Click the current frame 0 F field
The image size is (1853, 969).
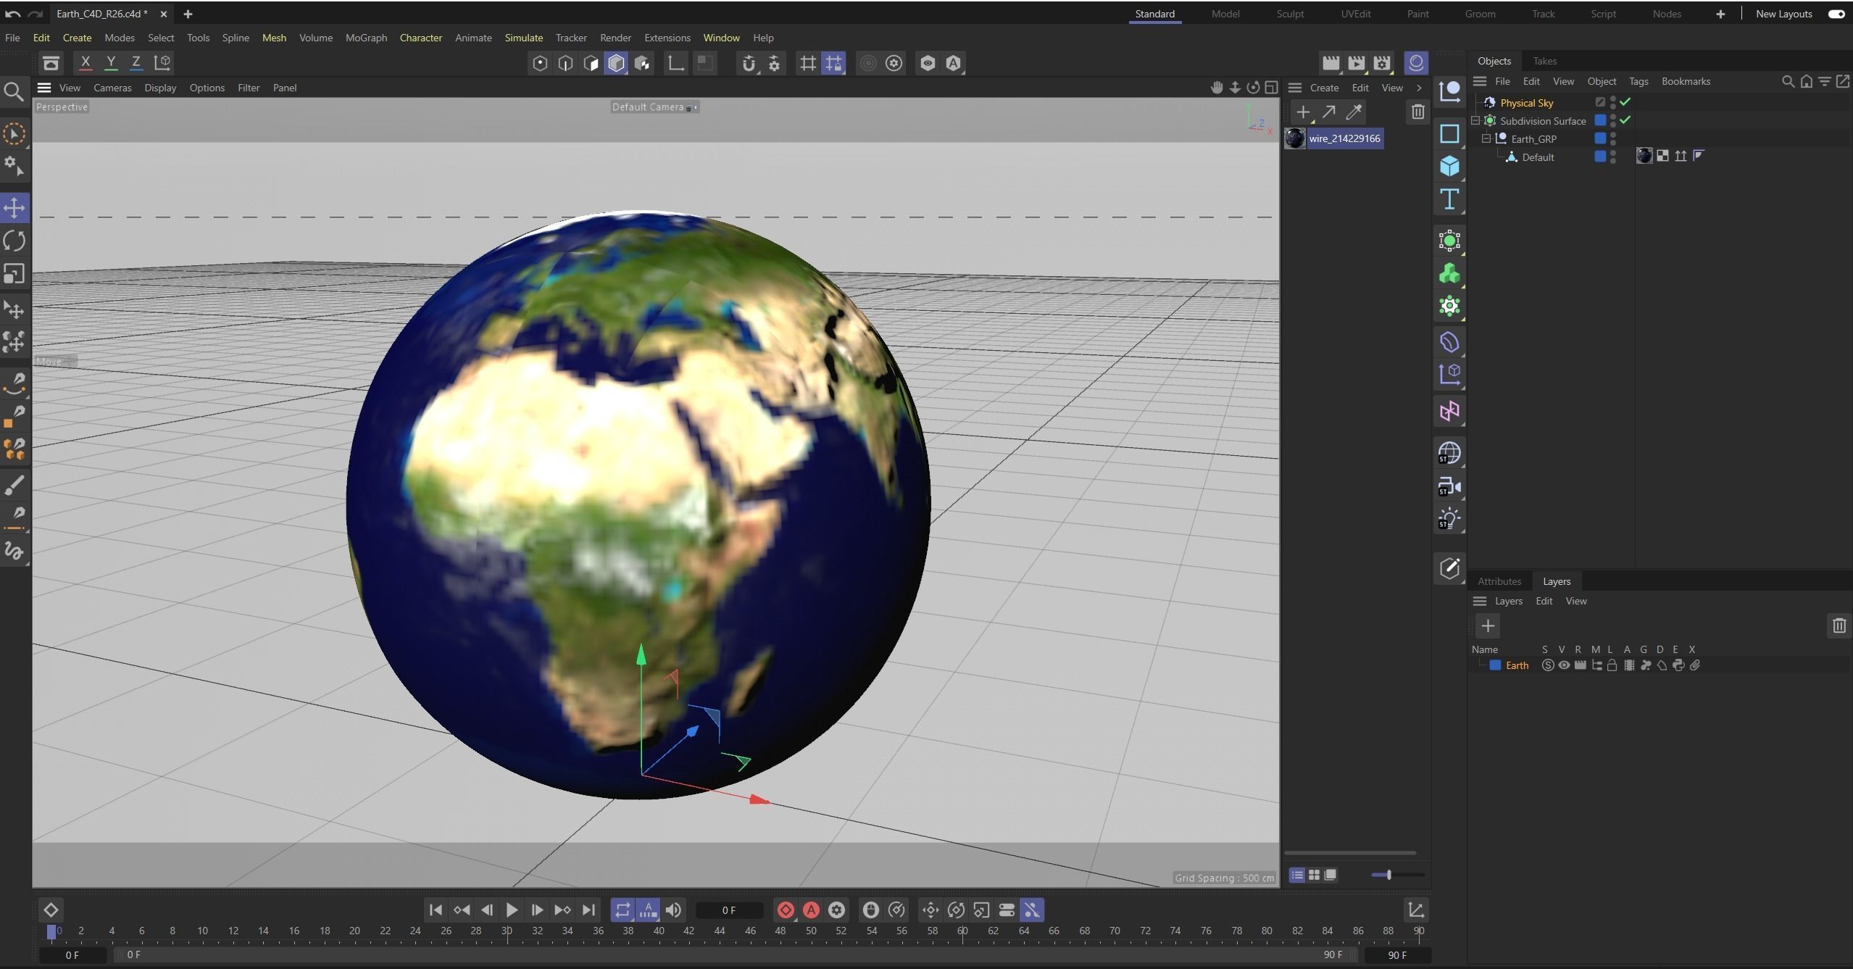729,910
